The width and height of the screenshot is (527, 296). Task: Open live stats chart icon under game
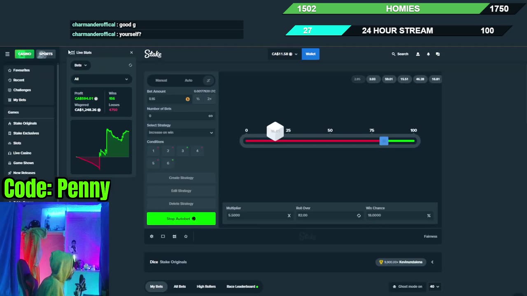[x=175, y=236]
